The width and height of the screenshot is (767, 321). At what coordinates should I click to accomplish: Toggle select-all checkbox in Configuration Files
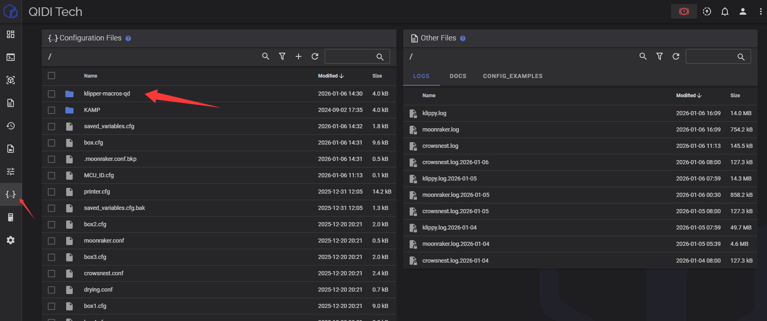point(51,76)
